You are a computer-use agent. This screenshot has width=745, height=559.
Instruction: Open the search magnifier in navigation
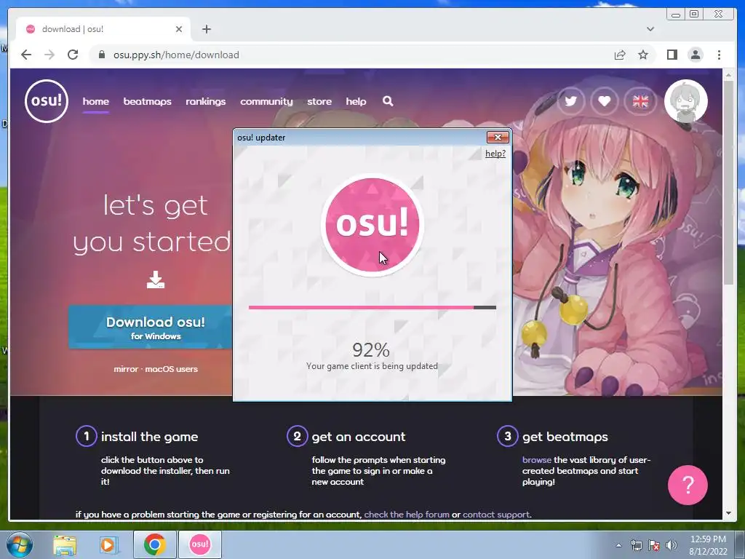[388, 101]
